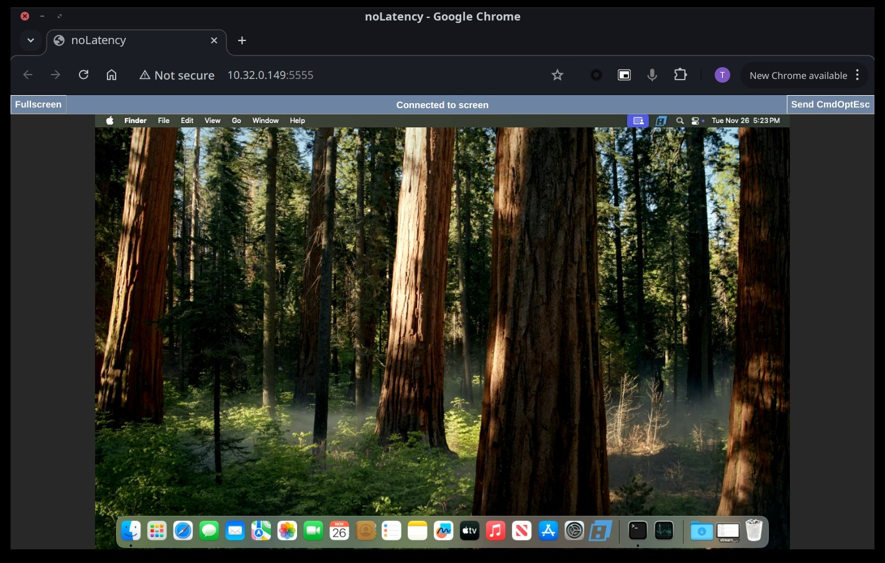This screenshot has height=563, width=885.
Task: Open Downloads folder stack in dock
Action: [x=702, y=531]
